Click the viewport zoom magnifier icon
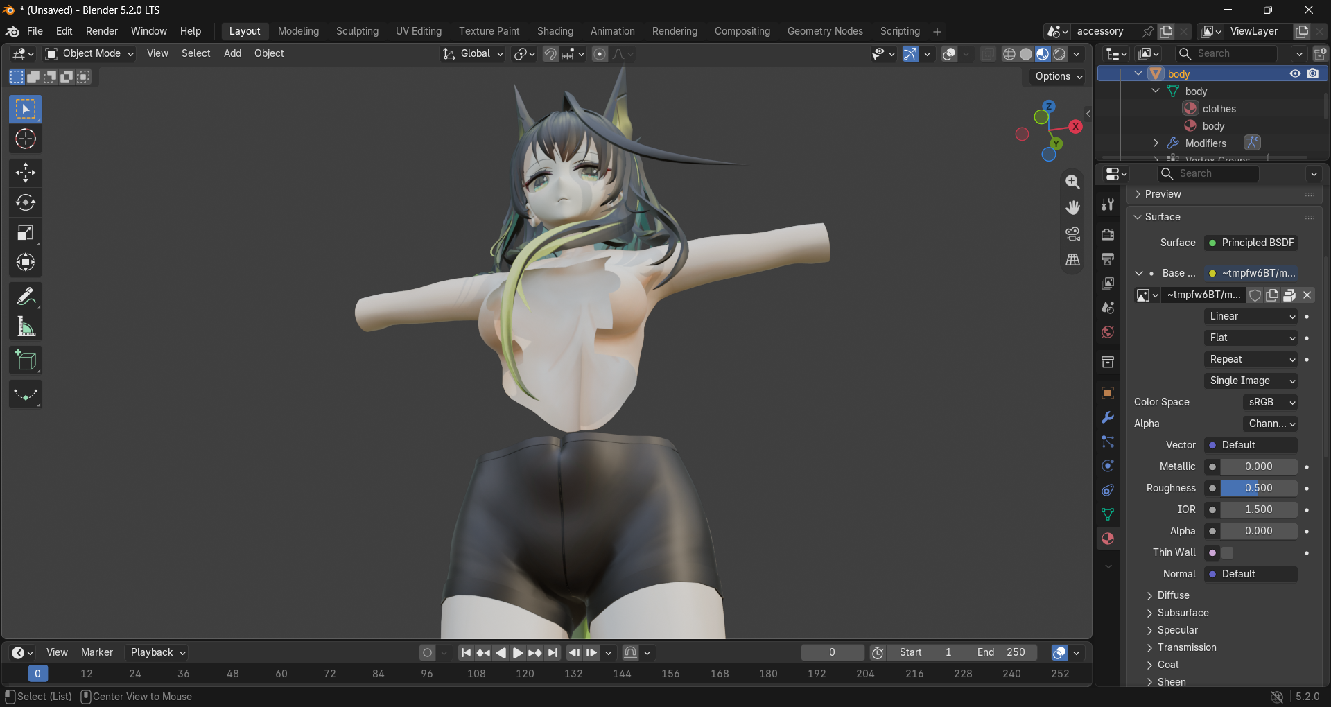The image size is (1331, 707). click(x=1072, y=182)
